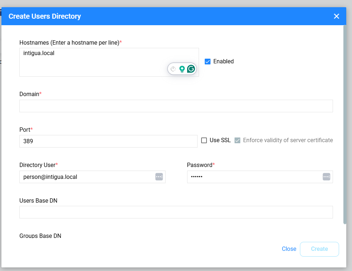Close the Create Users Directory dialog with X
Screen dimensions: 352x271
[x=336, y=16]
